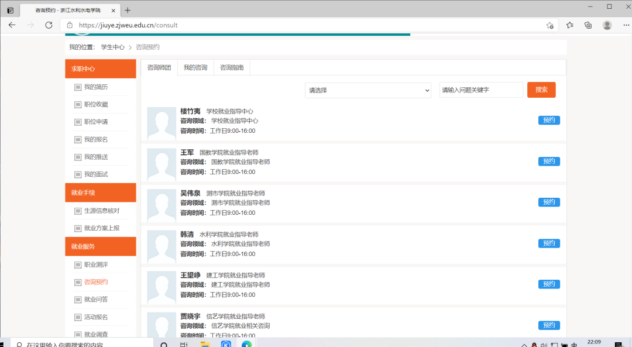Open 我的面试 in the sidebar
The height and width of the screenshot is (347, 632).
point(96,174)
